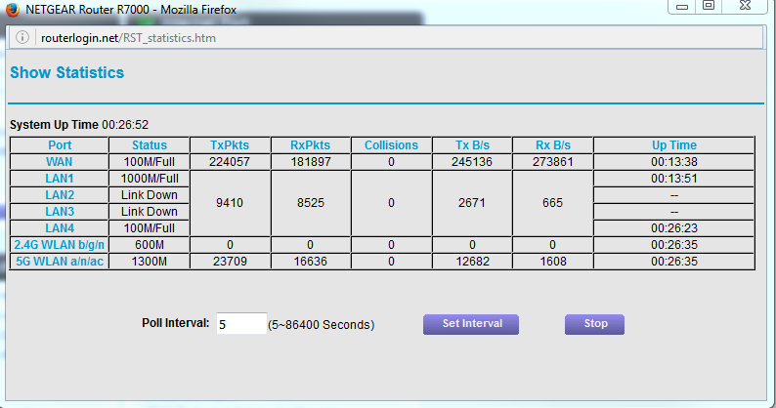Click the Up Time column header

(x=674, y=145)
